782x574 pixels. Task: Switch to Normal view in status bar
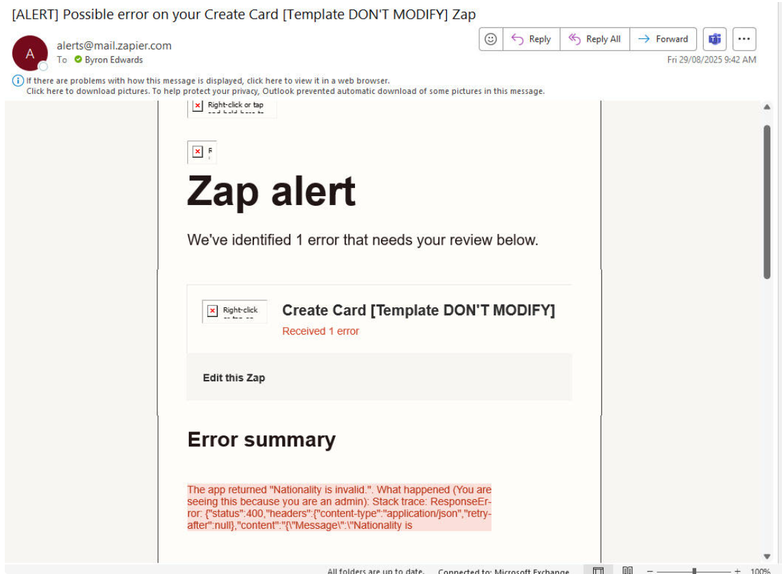[x=598, y=570]
